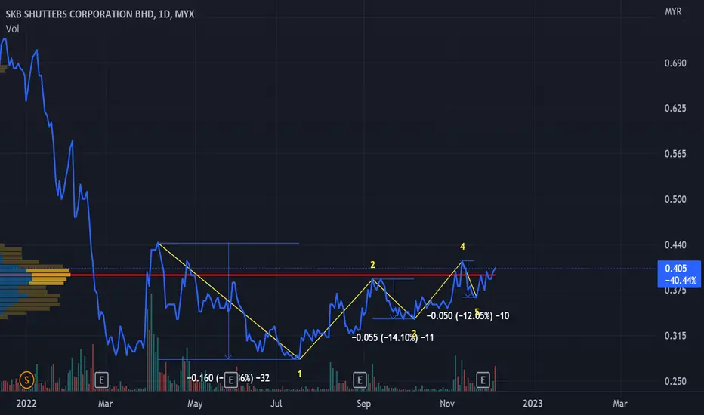Click the red horizontal price line
Screen dimensions: 704x415
[x=283, y=275]
